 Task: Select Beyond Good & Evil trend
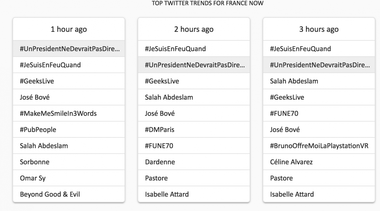[50, 194]
